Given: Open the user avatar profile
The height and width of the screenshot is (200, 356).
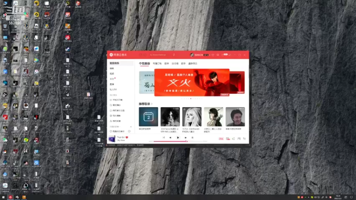Looking at the screenshot, I should pyautogui.click(x=192, y=55).
